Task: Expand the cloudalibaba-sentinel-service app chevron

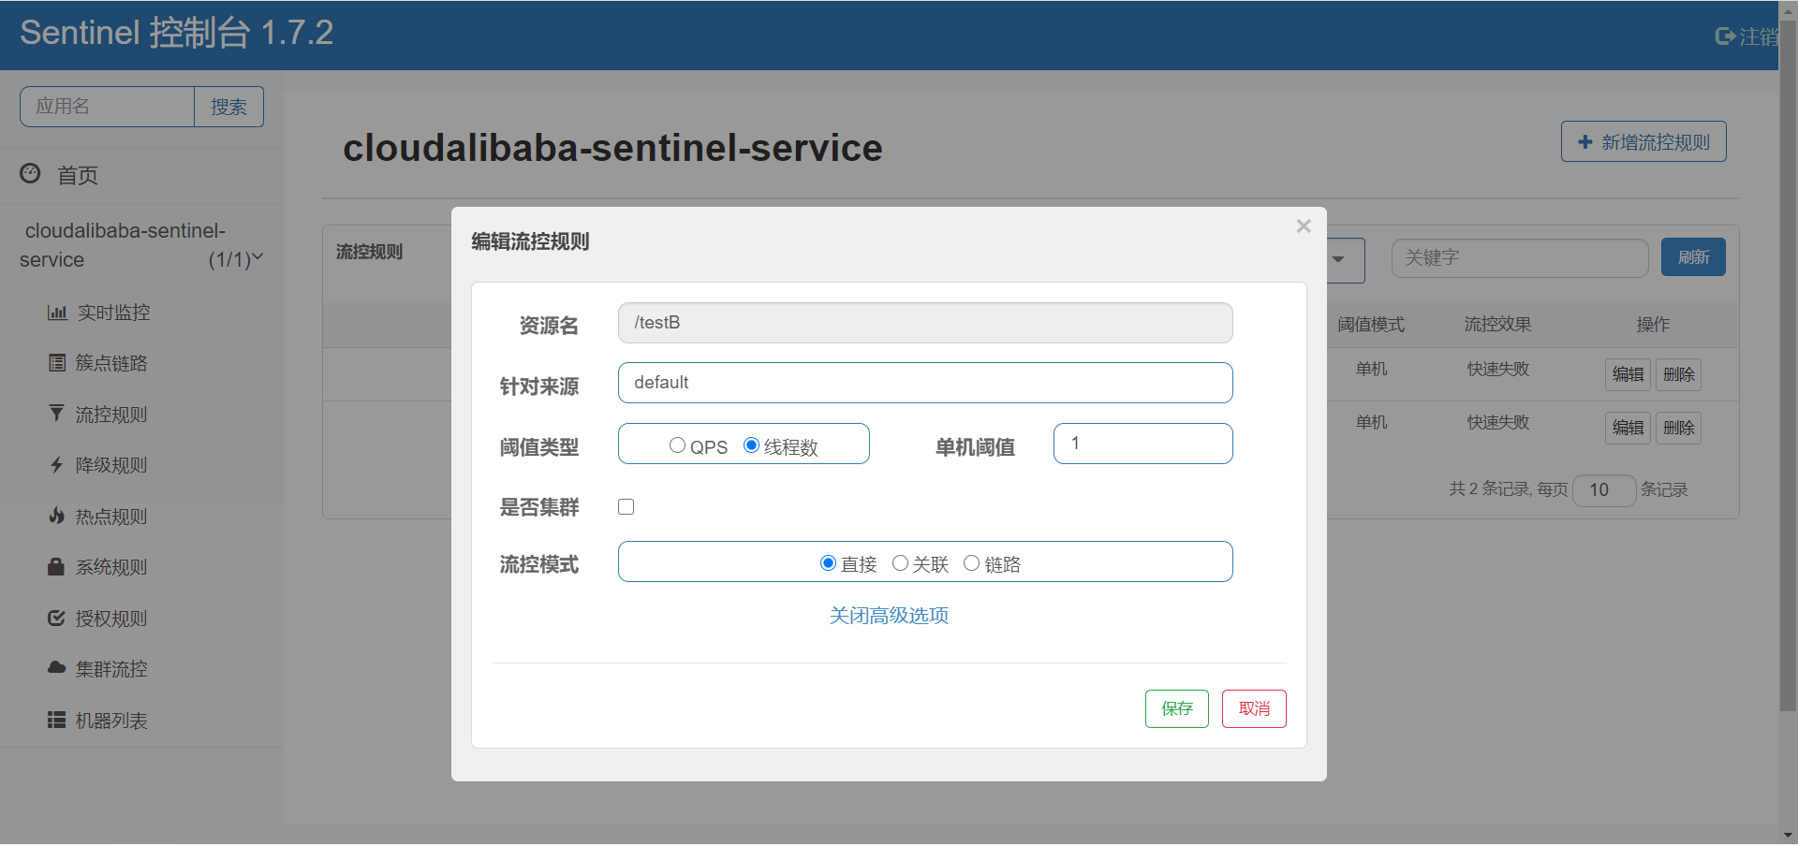Action: (258, 257)
